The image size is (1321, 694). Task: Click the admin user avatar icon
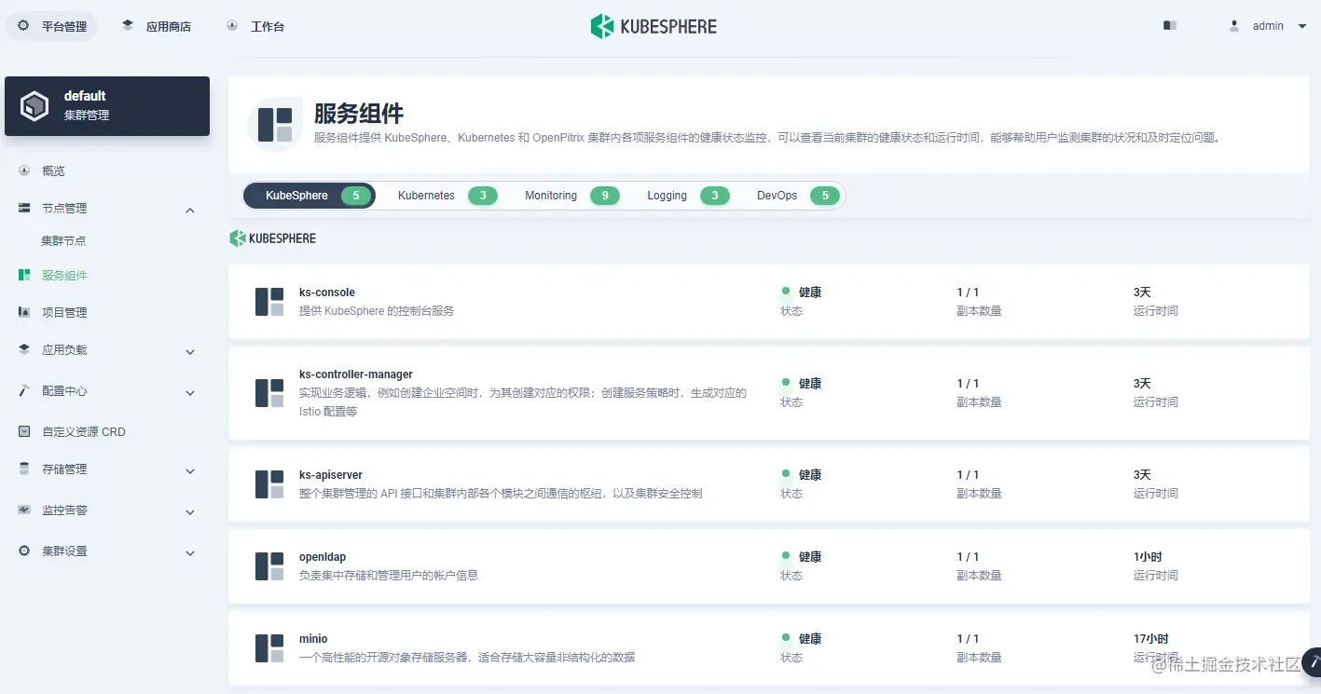click(1234, 26)
